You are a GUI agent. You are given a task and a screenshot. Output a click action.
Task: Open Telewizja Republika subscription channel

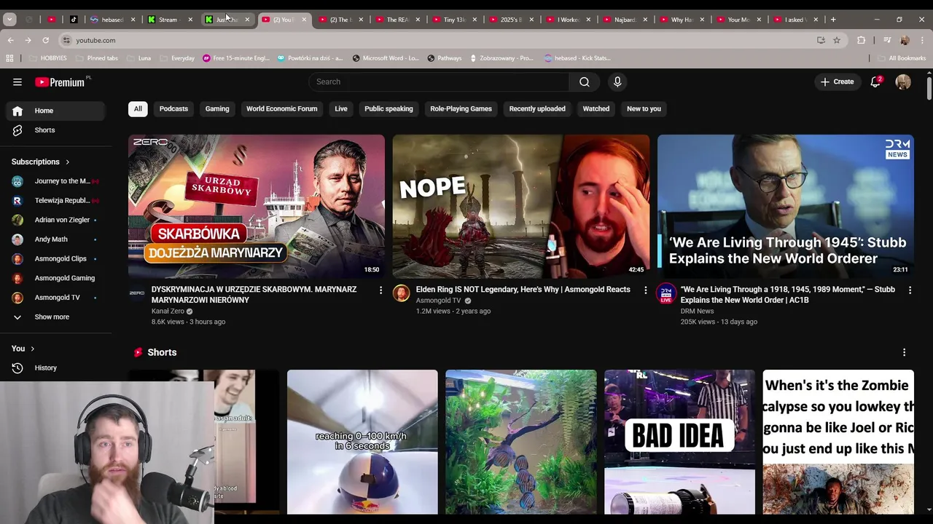point(56,201)
